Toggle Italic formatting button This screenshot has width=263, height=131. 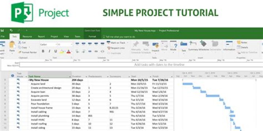tap(49, 51)
